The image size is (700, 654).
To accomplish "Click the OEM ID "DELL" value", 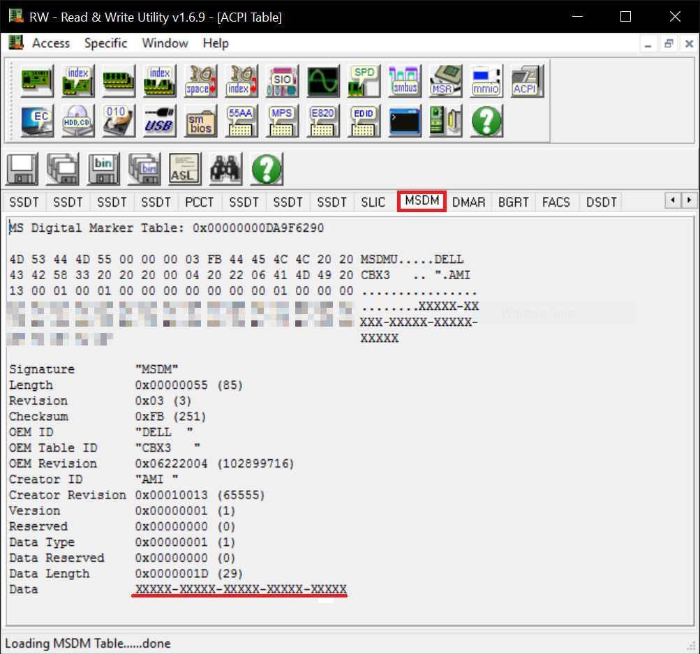I will [x=164, y=432].
